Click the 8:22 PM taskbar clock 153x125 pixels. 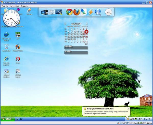tap(147, 119)
